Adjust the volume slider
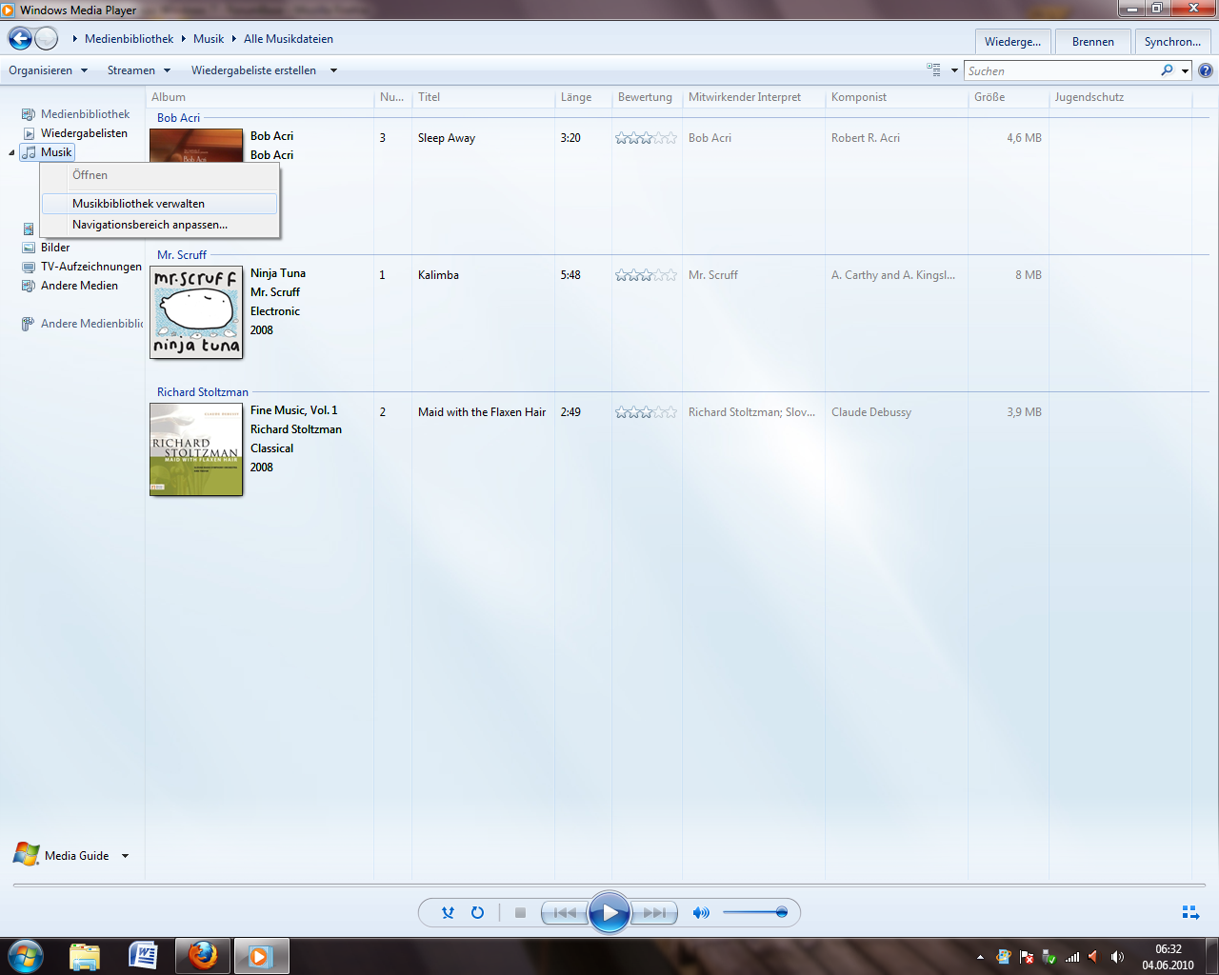The image size is (1219, 975). [x=754, y=912]
